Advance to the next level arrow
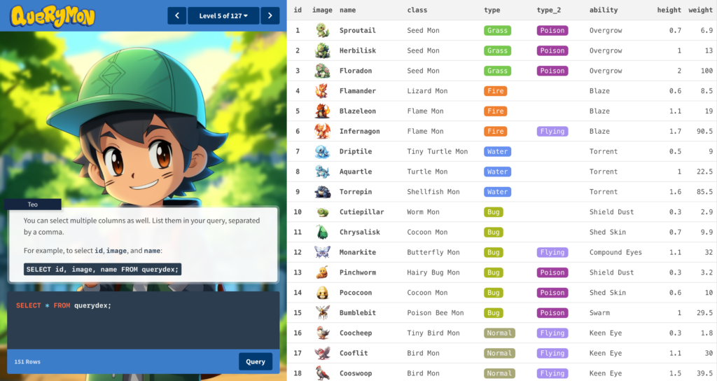 (270, 15)
